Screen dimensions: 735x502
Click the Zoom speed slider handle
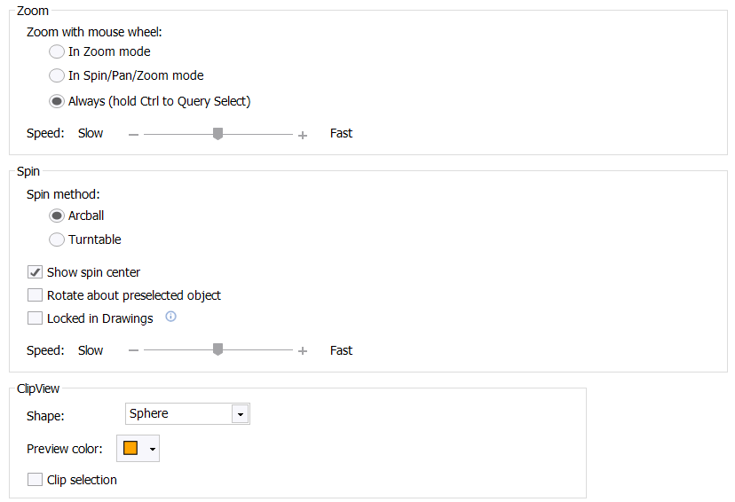[x=217, y=134]
